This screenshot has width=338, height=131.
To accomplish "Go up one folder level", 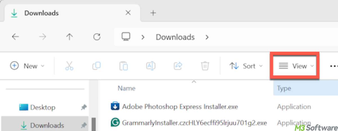I will [70, 37].
